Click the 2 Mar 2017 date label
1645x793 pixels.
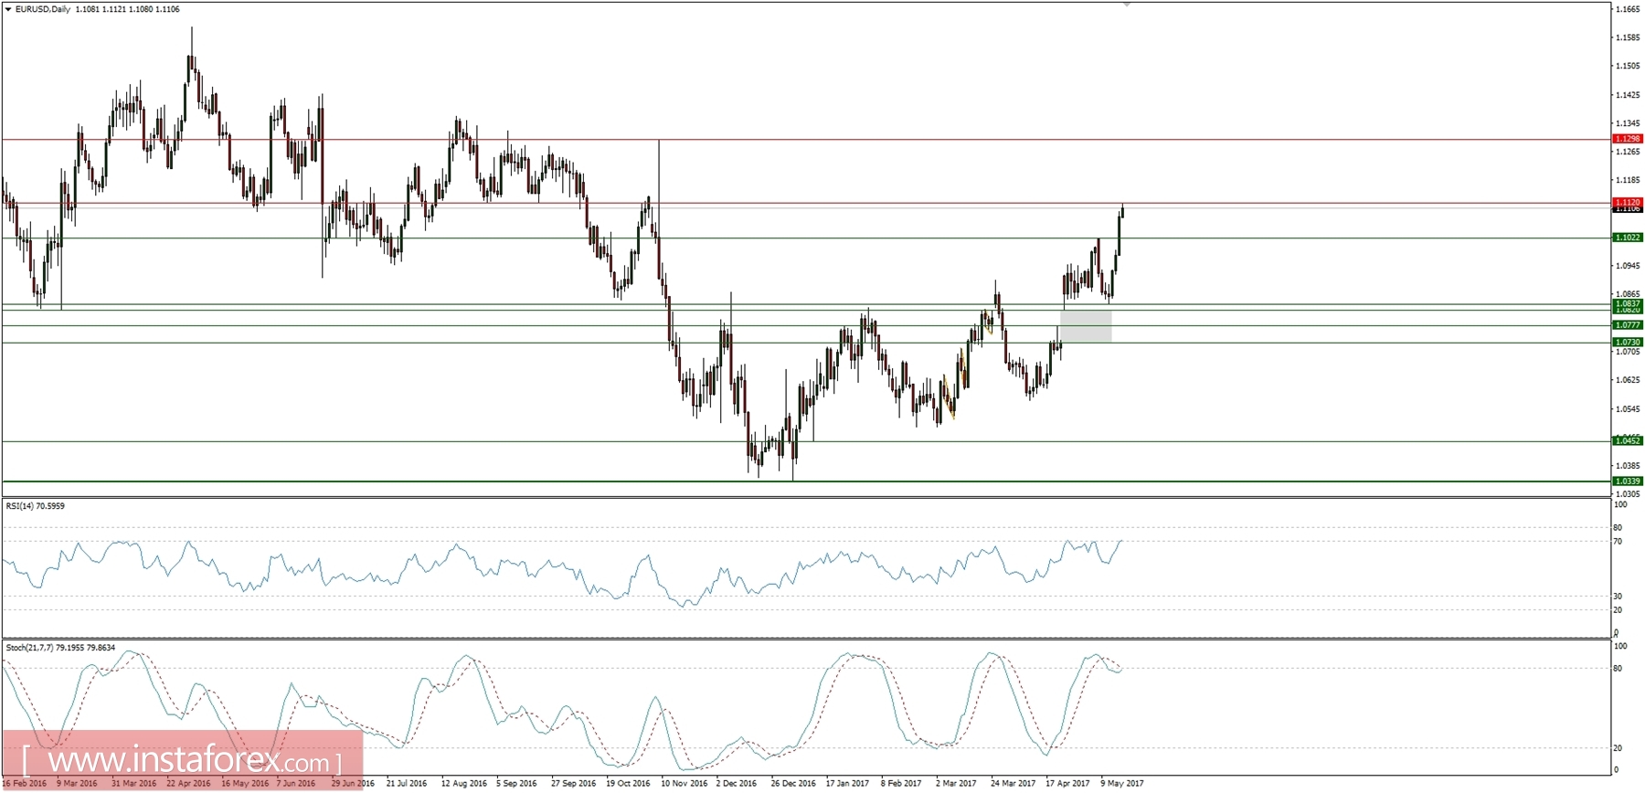pos(956,784)
